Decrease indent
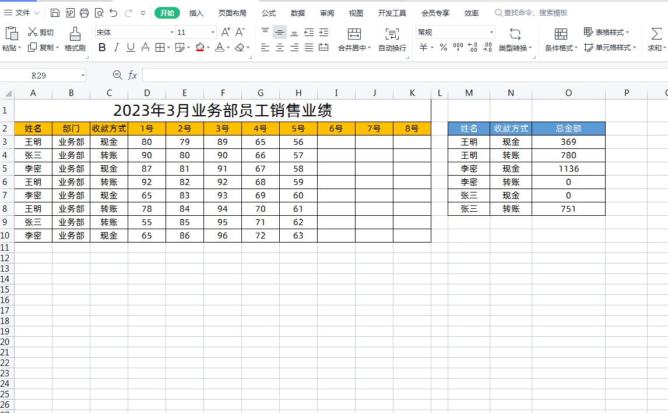Image resolution: width=668 pixels, height=413 pixels. (309, 32)
